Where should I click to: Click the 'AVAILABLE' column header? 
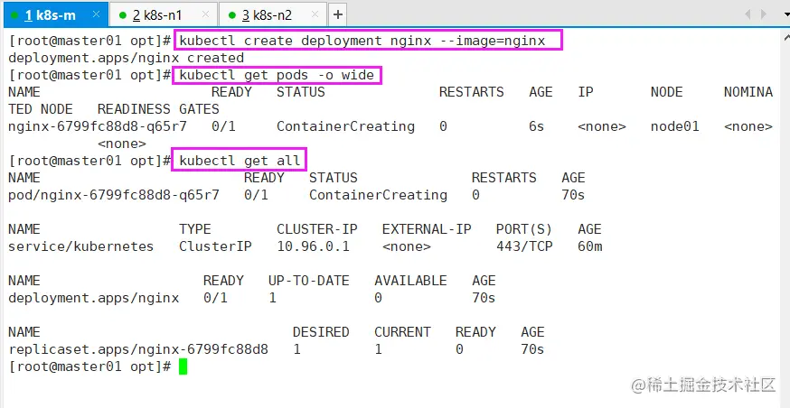[410, 281]
